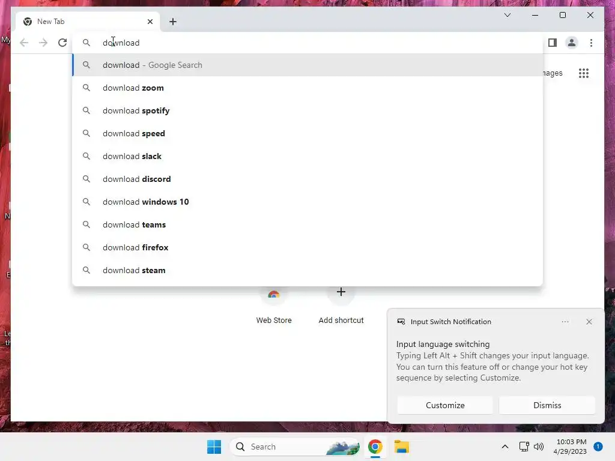Screen dimensions: 615x461
Task: Open notification options via three dots
Action: click(565, 322)
